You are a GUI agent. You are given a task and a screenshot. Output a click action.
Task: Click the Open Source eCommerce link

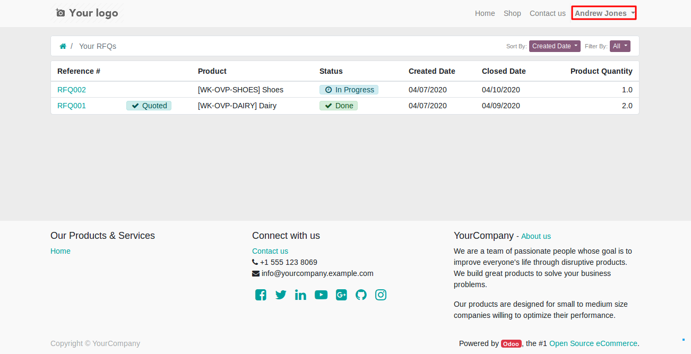click(x=593, y=343)
